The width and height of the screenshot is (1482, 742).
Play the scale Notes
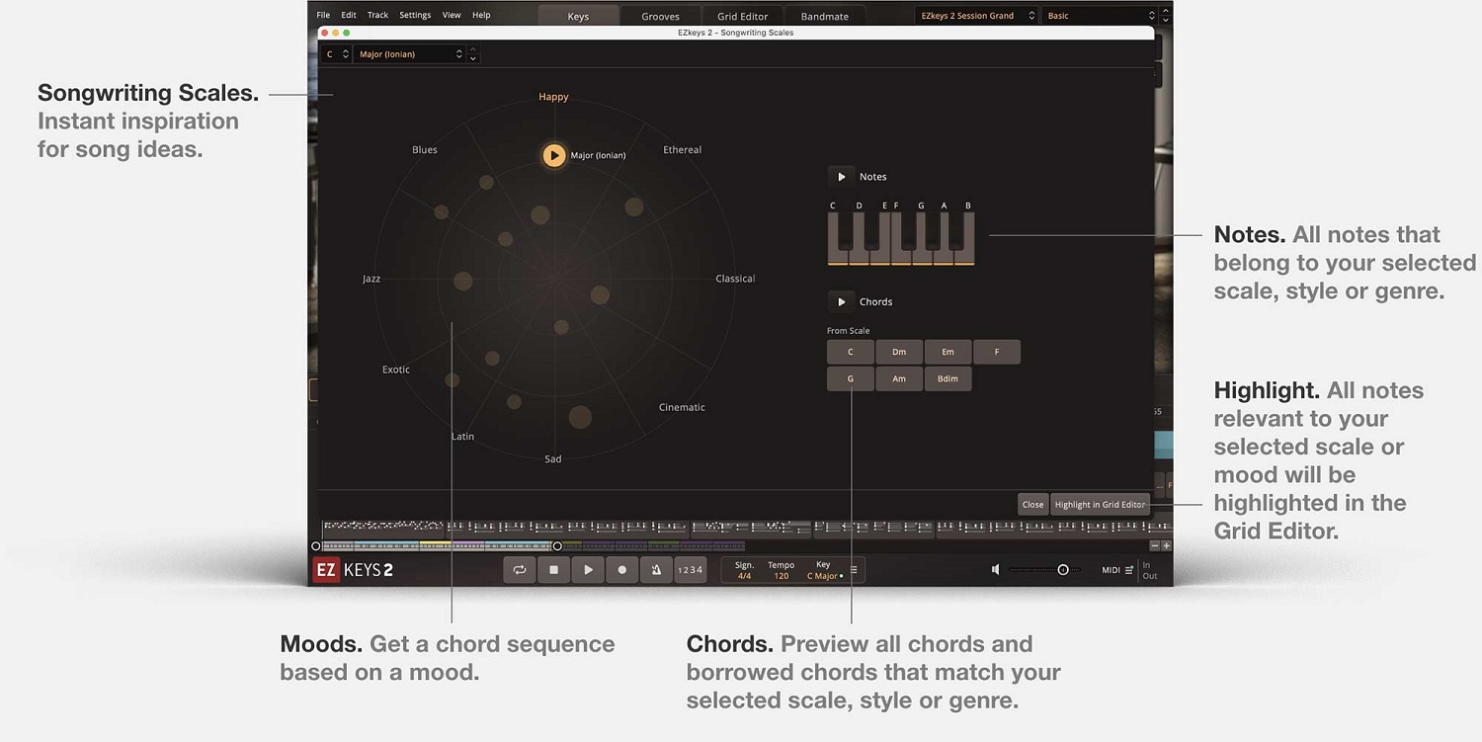pos(841,177)
